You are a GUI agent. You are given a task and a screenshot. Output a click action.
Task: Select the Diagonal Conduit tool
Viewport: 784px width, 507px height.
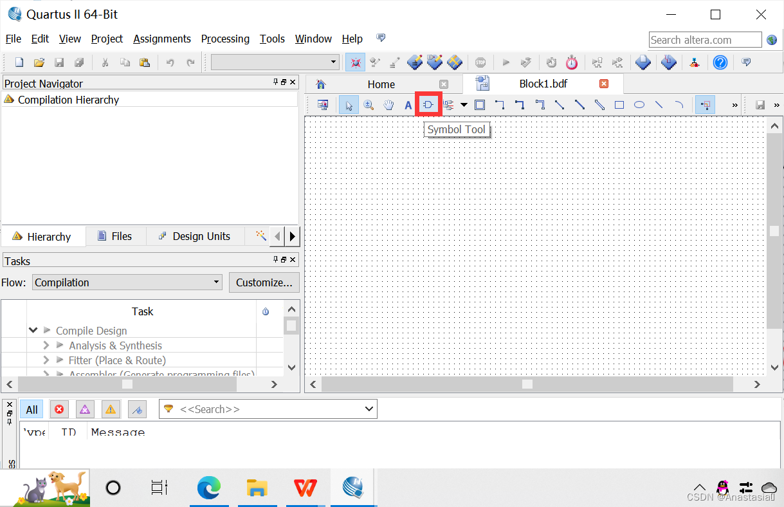click(599, 105)
